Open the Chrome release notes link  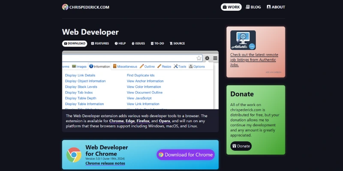pos(105,163)
